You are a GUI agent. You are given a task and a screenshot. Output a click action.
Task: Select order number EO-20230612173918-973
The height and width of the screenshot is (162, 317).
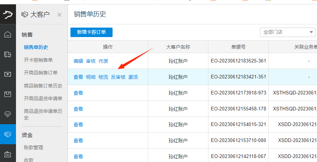238,93
